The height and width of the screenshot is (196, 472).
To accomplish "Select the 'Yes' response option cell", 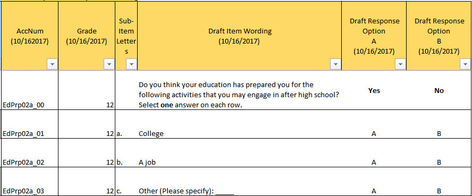I will pyautogui.click(x=374, y=90).
